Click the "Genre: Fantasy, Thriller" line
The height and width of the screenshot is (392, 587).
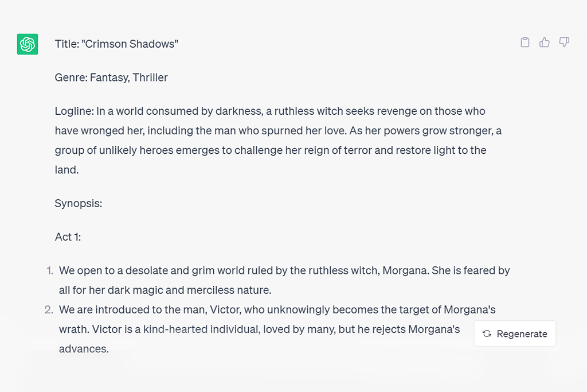click(111, 77)
